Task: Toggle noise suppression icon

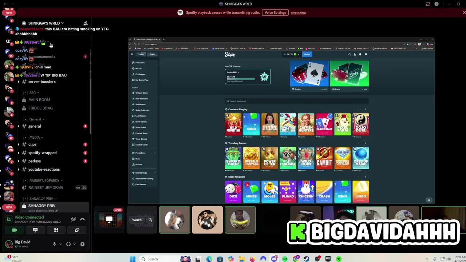Action: (x=74, y=219)
